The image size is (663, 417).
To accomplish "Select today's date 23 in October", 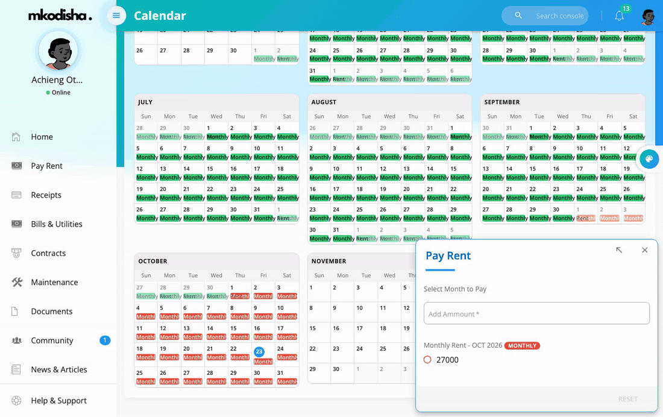I will point(259,351).
